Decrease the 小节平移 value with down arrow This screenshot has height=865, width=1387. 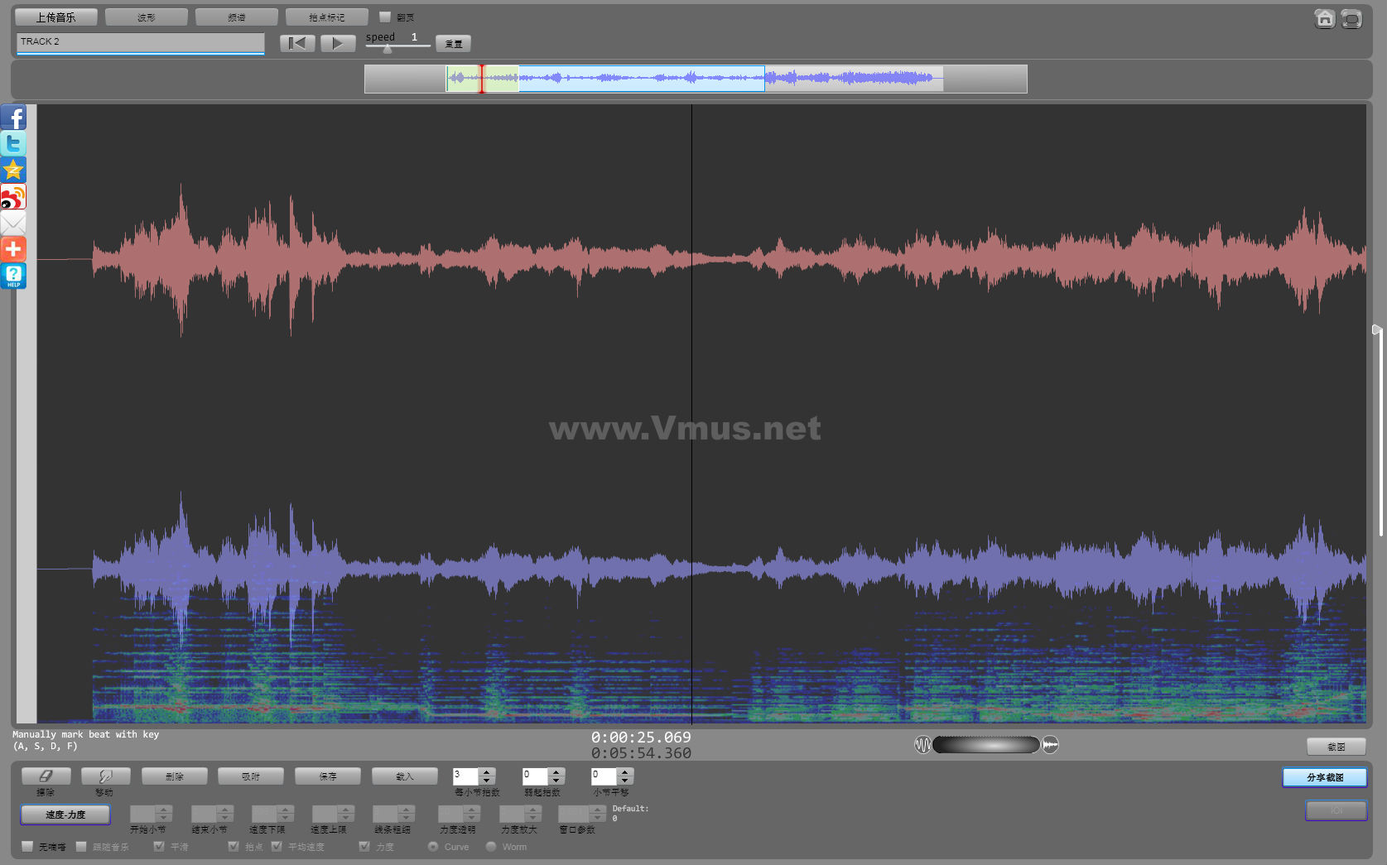(626, 781)
